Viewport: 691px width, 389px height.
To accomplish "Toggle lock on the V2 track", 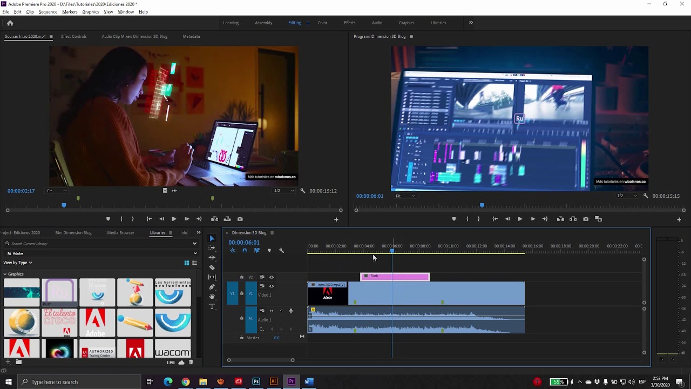I will [242, 277].
